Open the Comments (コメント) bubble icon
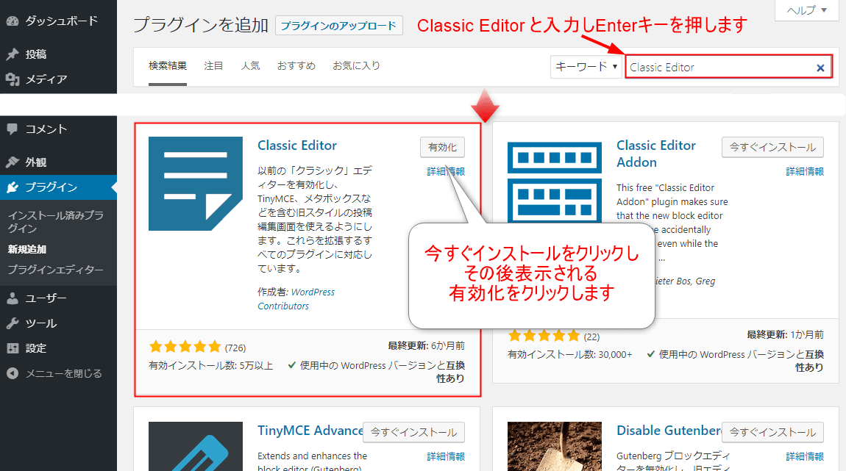 (13, 129)
